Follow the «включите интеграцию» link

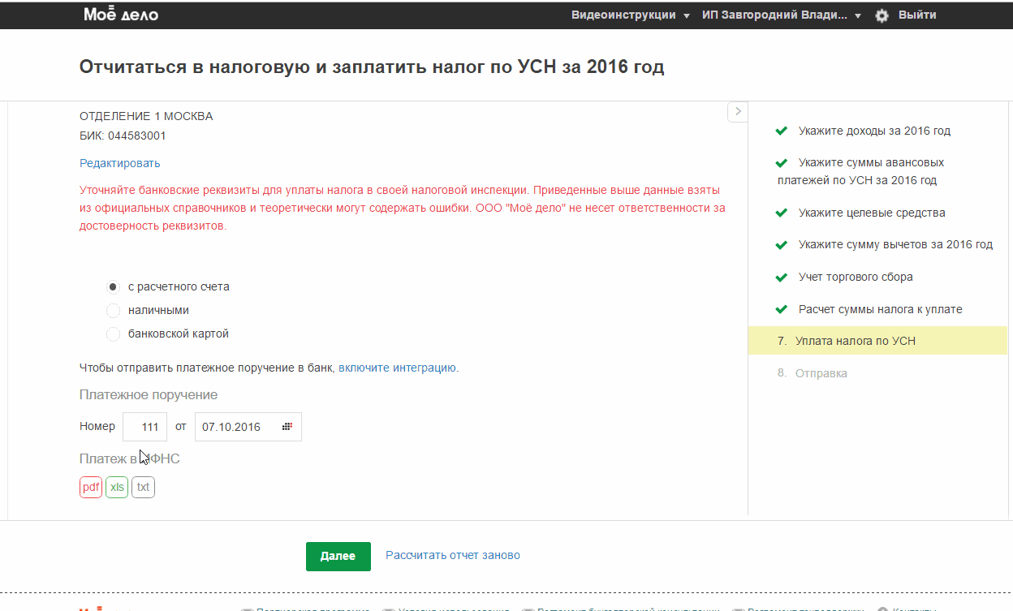pos(397,368)
